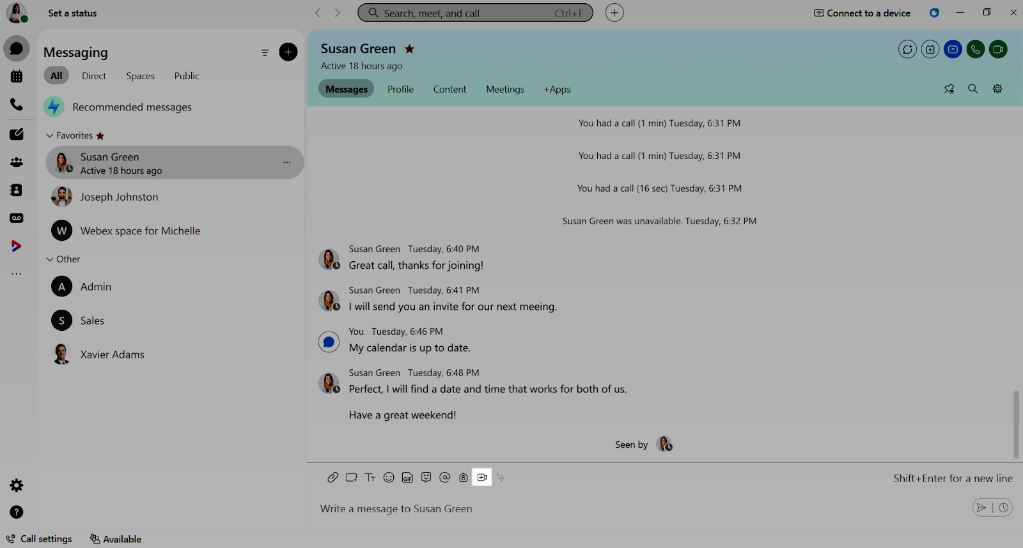The height and width of the screenshot is (548, 1023).
Task: Search in this conversation with the magnifier icon
Action: 972,89
